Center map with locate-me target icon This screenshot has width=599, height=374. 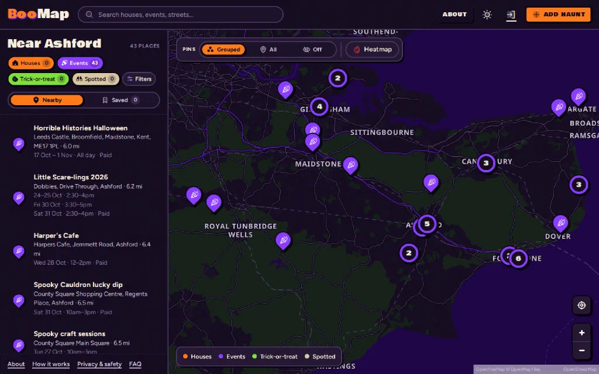point(581,305)
